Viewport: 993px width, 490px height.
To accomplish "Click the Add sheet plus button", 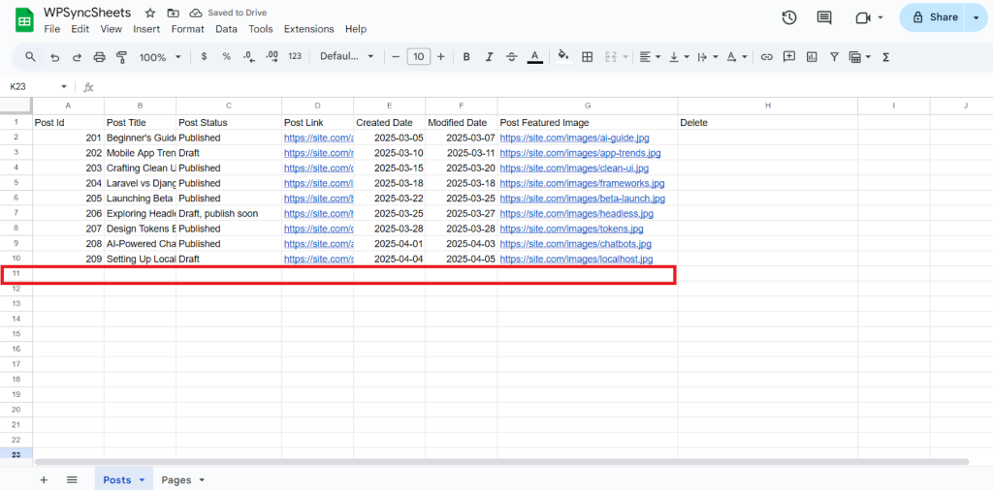I will (44, 480).
